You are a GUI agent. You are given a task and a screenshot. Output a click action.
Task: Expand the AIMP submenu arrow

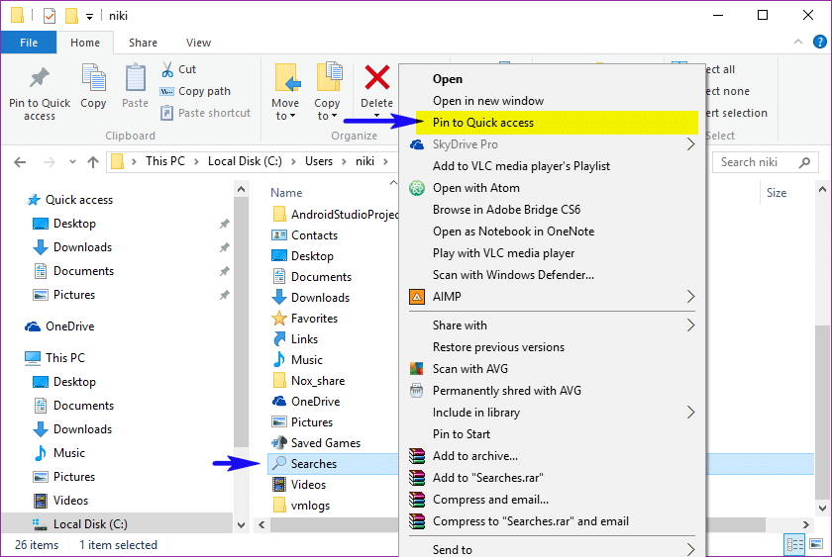coord(691,297)
